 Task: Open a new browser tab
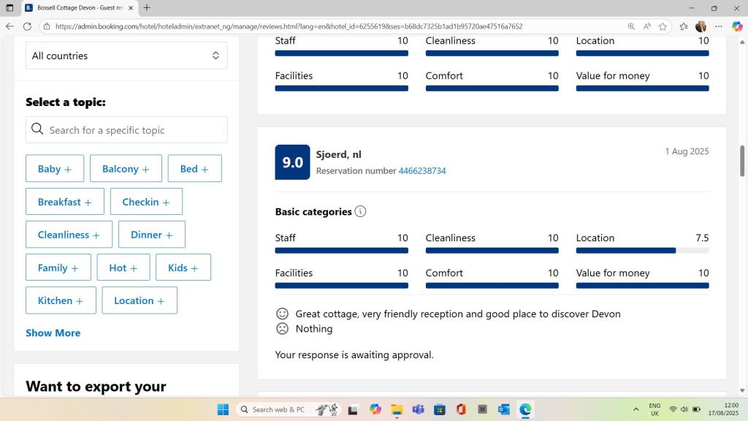pyautogui.click(x=147, y=8)
